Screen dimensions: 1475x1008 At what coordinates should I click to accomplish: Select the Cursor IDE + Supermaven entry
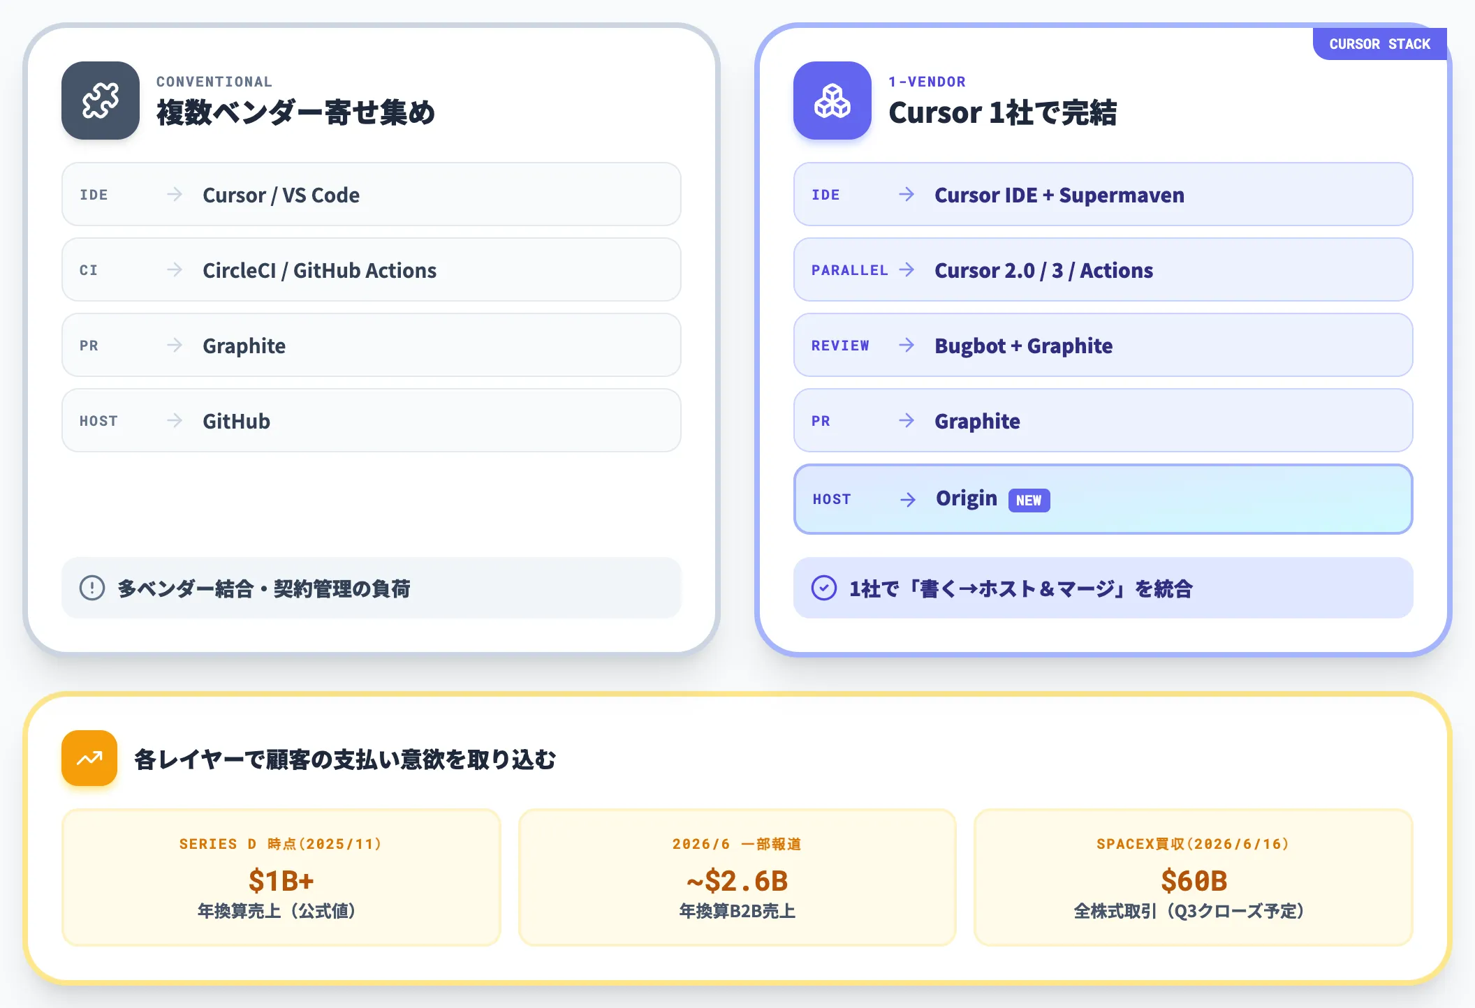1103,194
